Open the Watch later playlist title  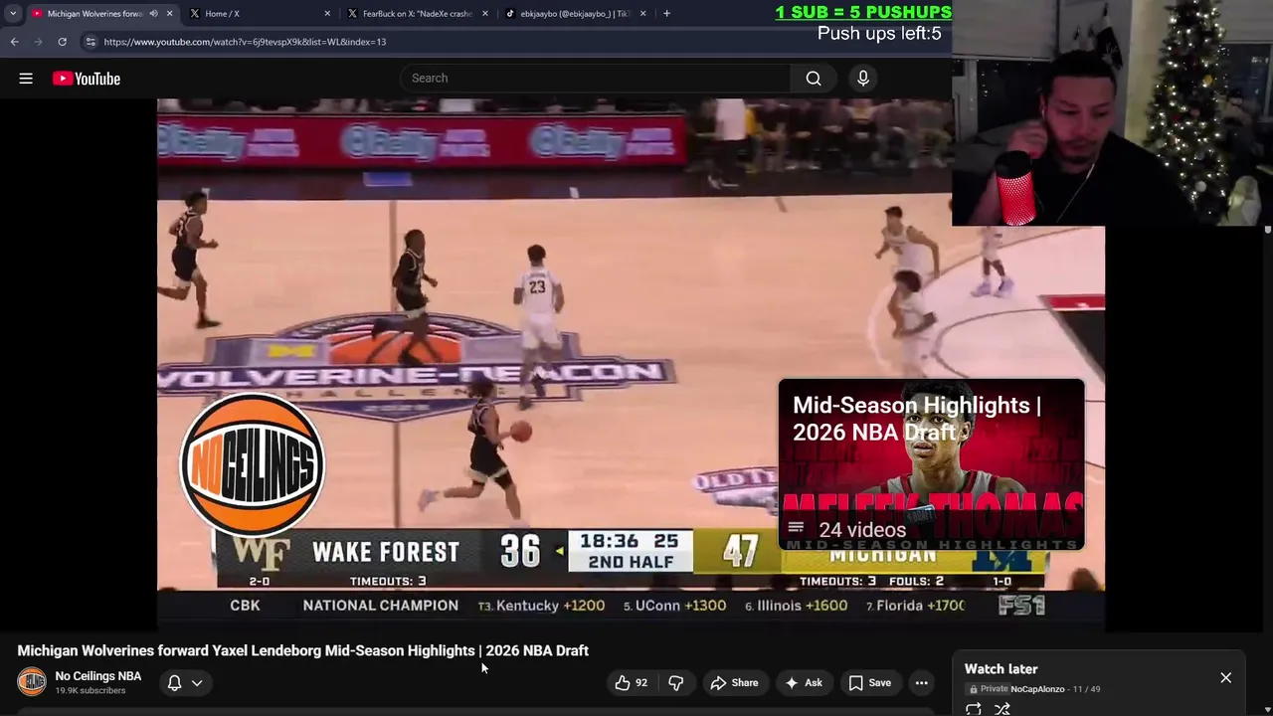1001,669
